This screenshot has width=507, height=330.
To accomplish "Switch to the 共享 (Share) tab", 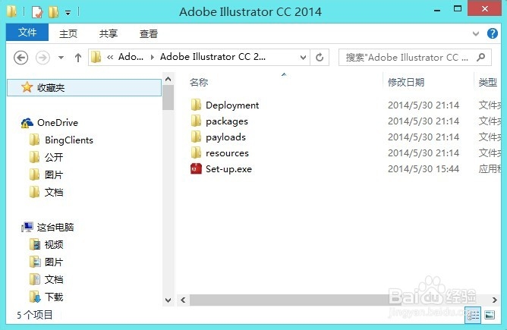I will (x=109, y=33).
